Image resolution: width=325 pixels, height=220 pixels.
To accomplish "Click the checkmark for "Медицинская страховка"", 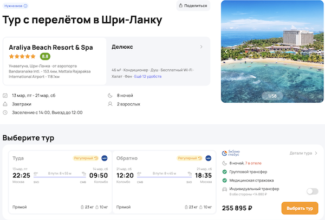I will point(225,181).
